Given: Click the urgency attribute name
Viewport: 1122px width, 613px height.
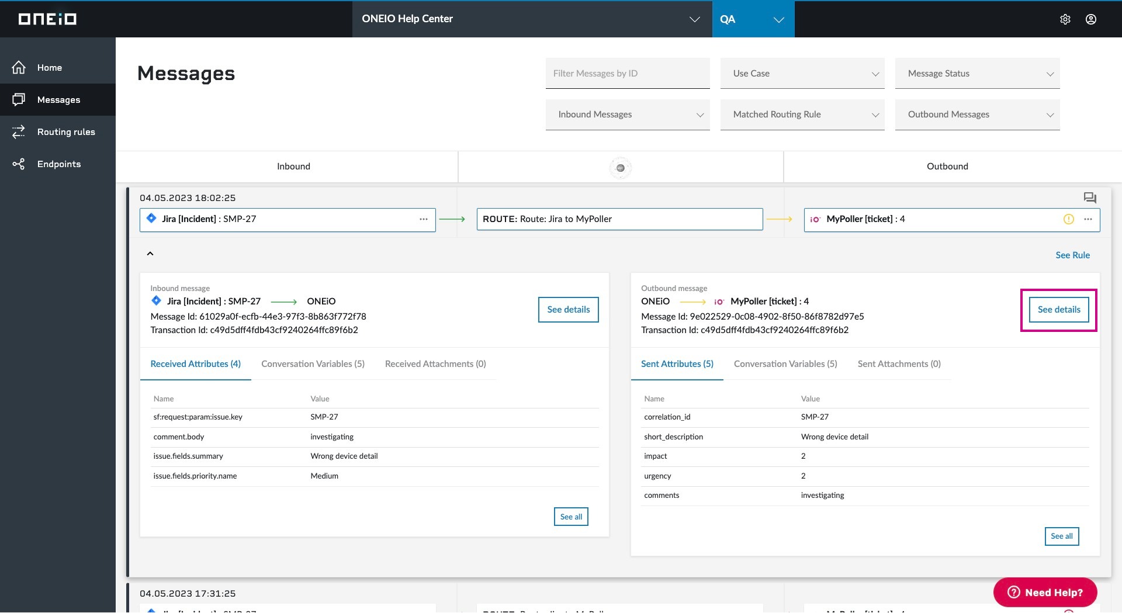Looking at the screenshot, I should tap(657, 476).
